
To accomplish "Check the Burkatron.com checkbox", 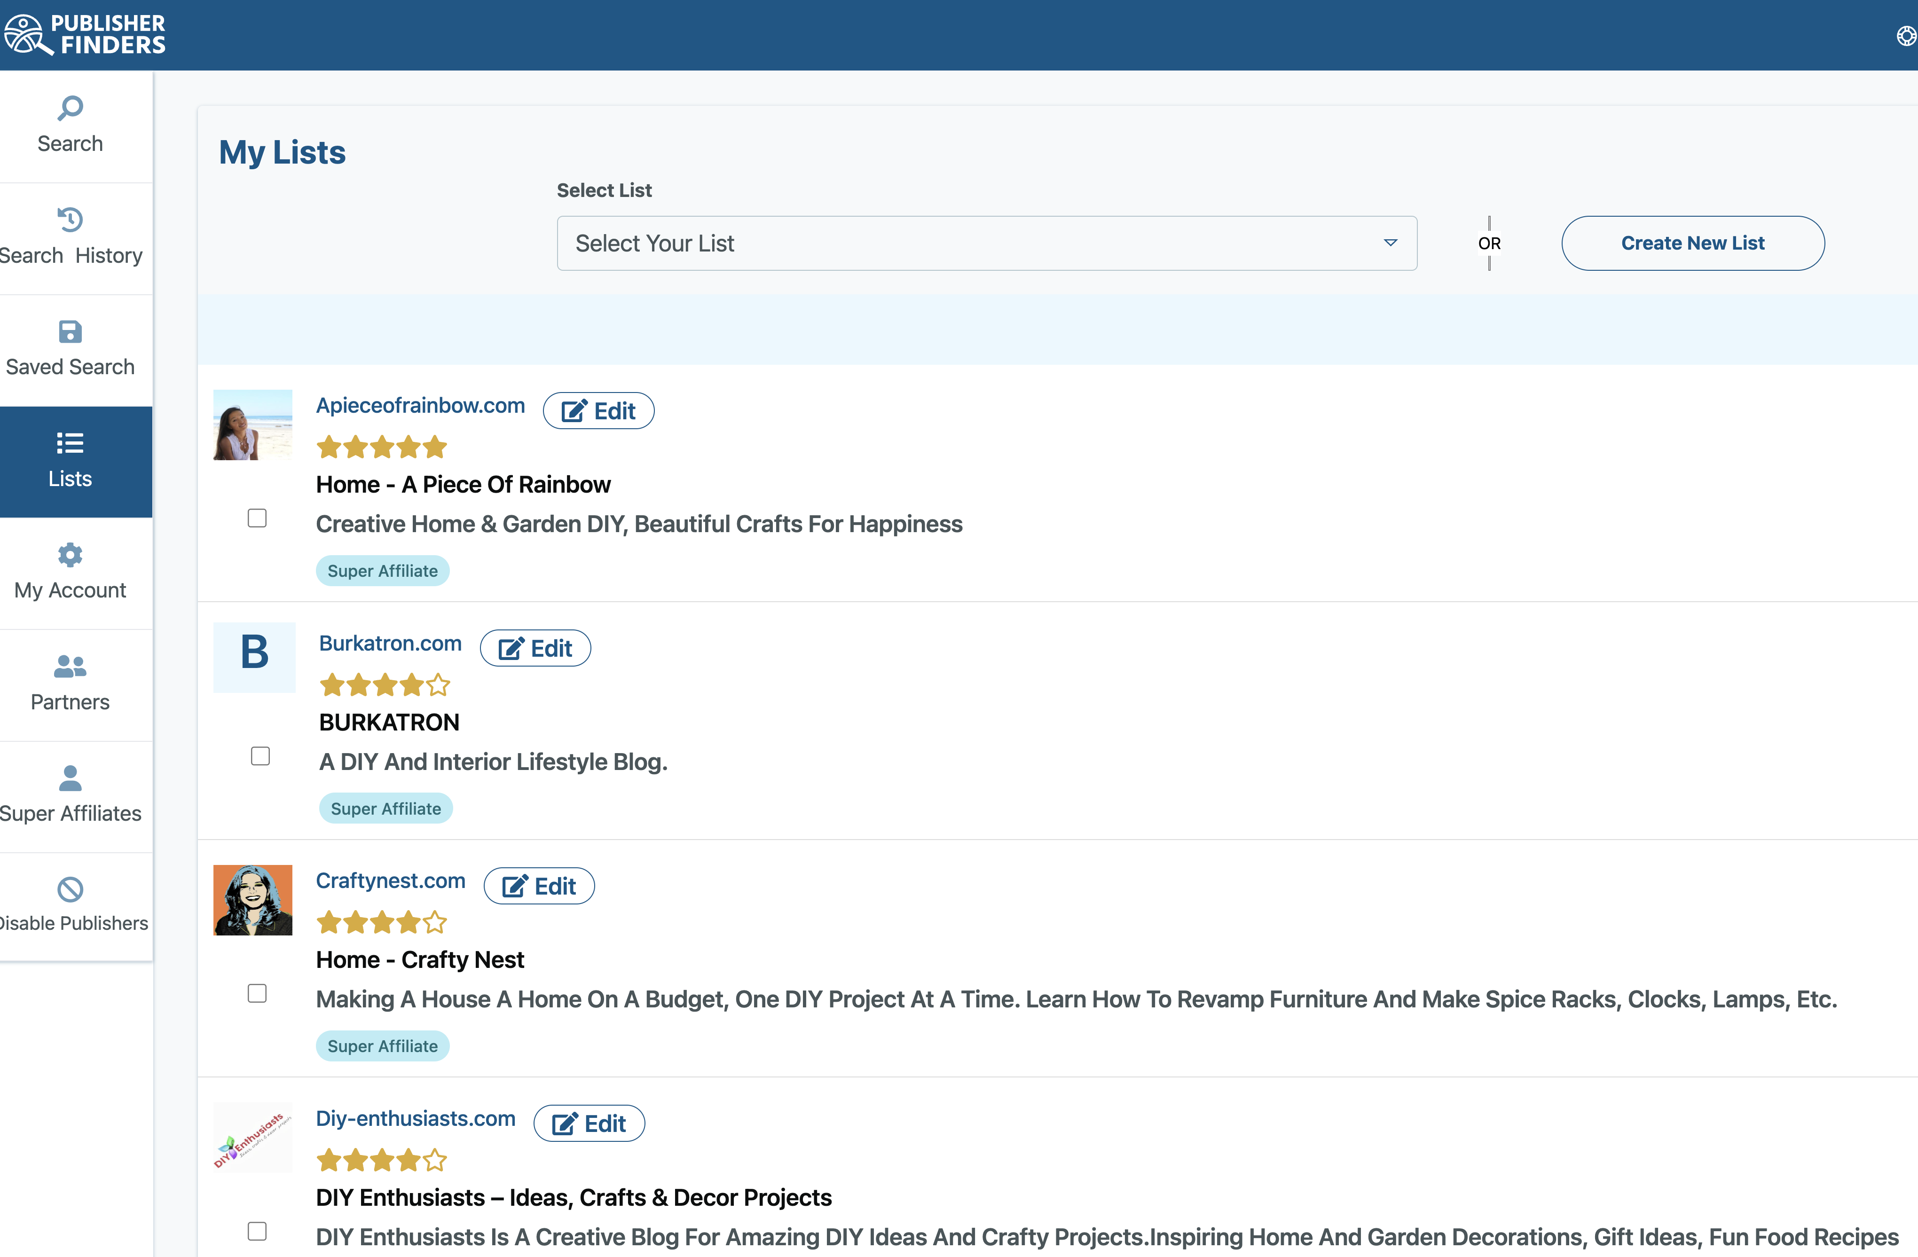I will coord(260,756).
